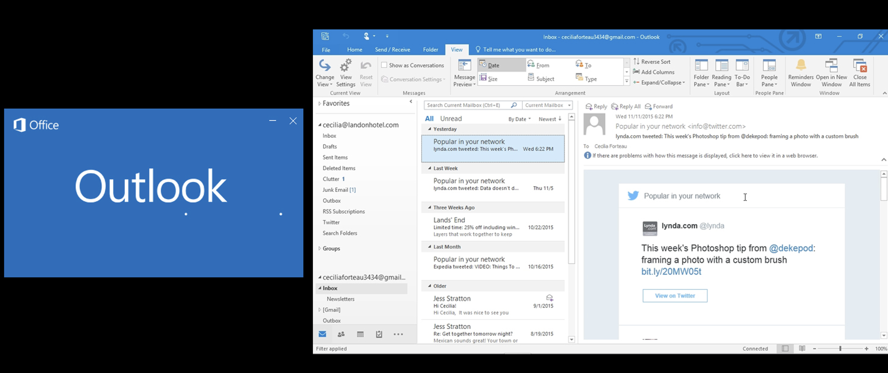Switch to Calendar view in navigation bar

(360, 334)
